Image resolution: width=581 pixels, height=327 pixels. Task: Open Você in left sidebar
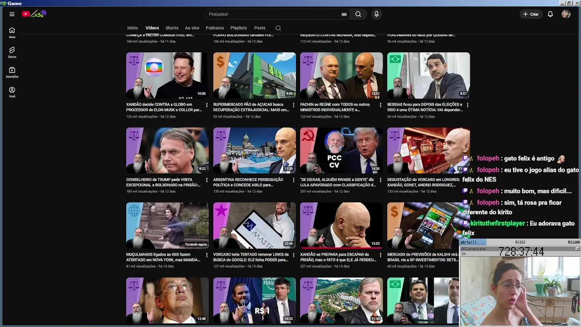click(12, 92)
